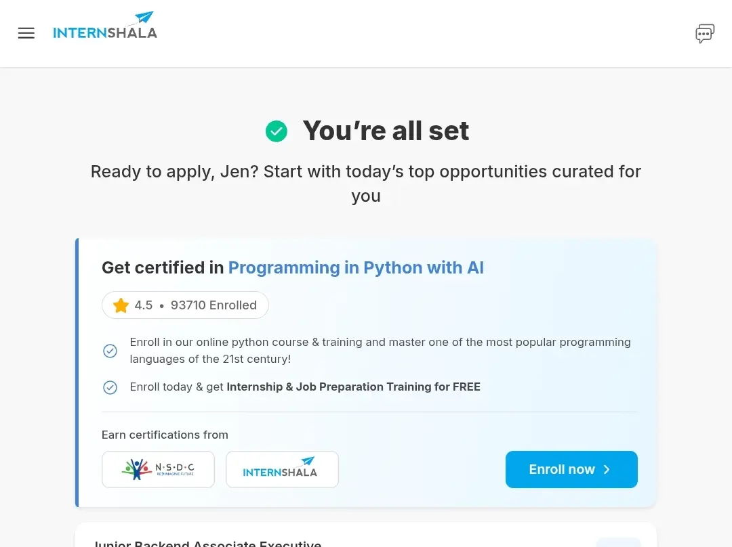Click the gold star rating icon
732x547 pixels.
click(x=121, y=305)
